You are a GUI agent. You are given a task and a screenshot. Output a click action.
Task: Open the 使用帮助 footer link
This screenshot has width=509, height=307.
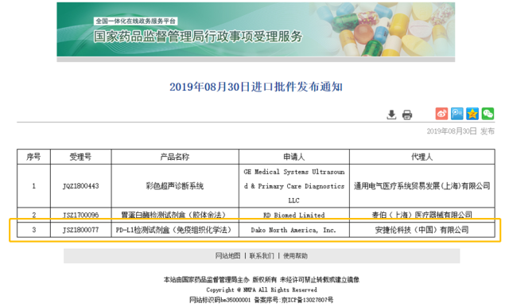point(295,256)
